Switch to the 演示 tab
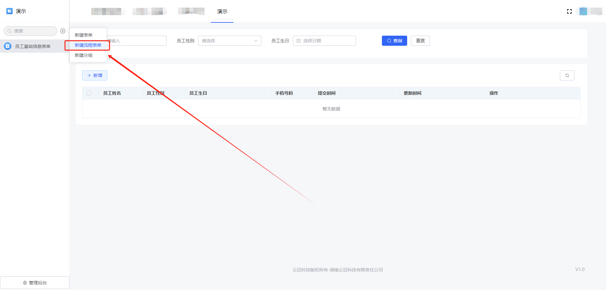 222,11
